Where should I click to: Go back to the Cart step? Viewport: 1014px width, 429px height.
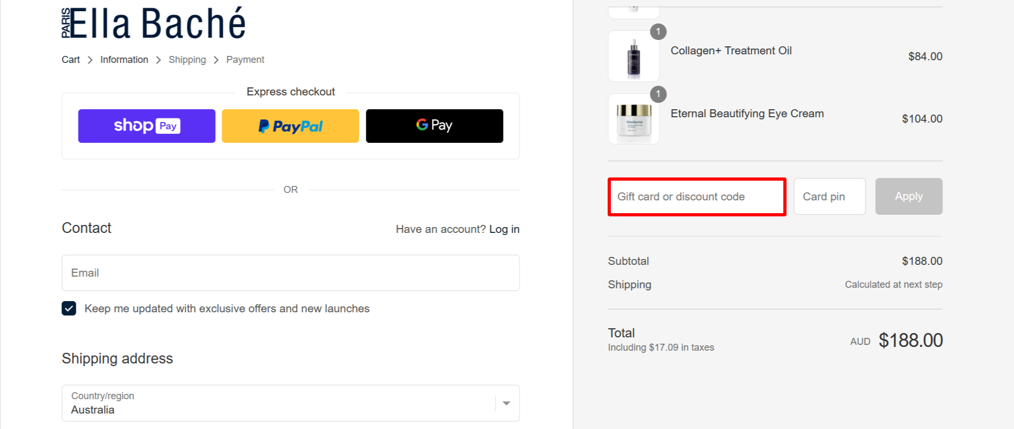point(70,59)
